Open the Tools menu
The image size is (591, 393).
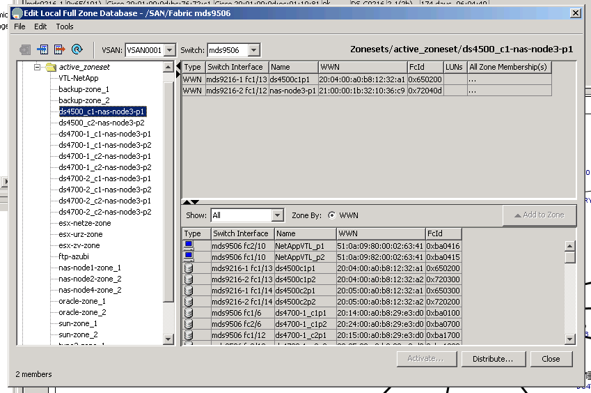pyautogui.click(x=65, y=26)
